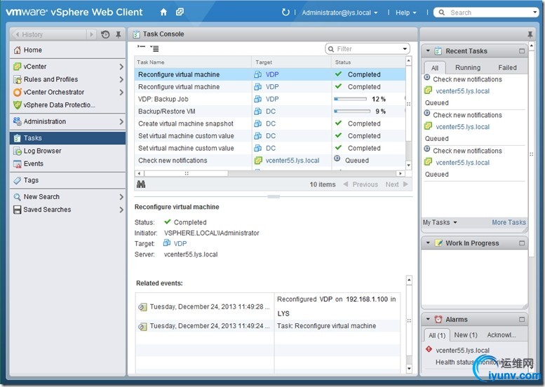Select Acknowledged alarms tab
545x387 pixels.
[x=502, y=335]
